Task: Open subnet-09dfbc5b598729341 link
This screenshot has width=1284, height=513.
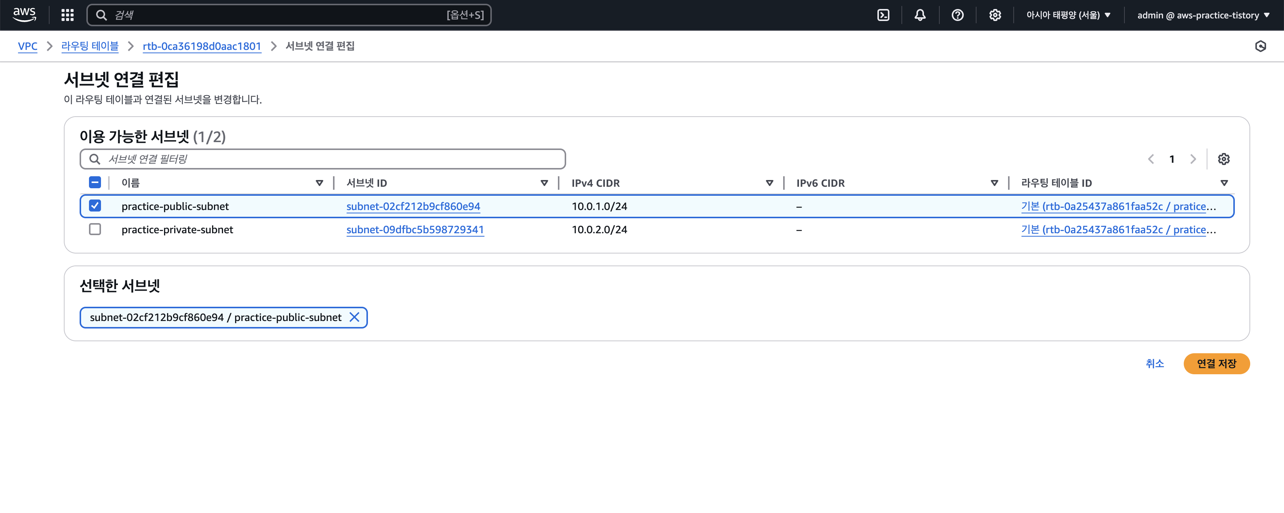Action: click(x=415, y=229)
